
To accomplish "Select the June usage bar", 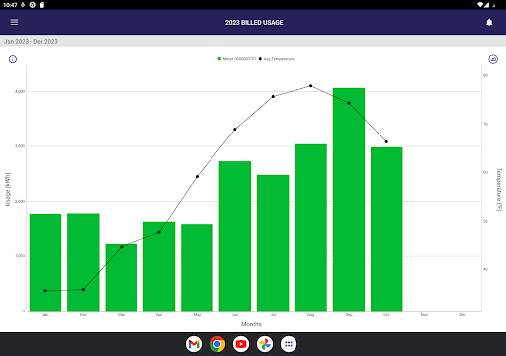I will click(x=235, y=235).
